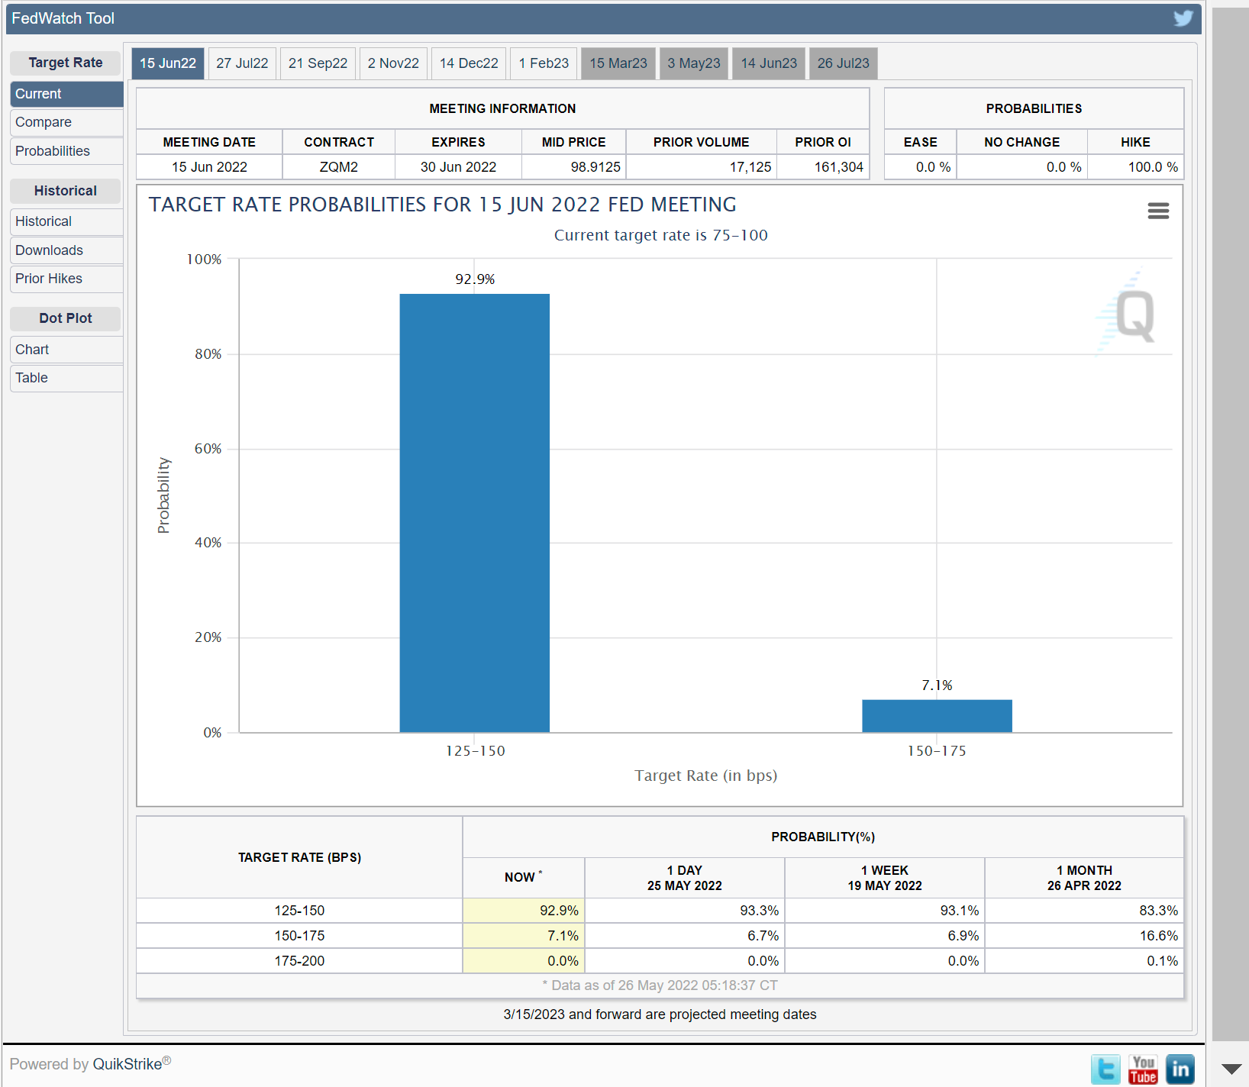View the Prior Hikes page
This screenshot has height=1087, width=1249.
point(49,279)
